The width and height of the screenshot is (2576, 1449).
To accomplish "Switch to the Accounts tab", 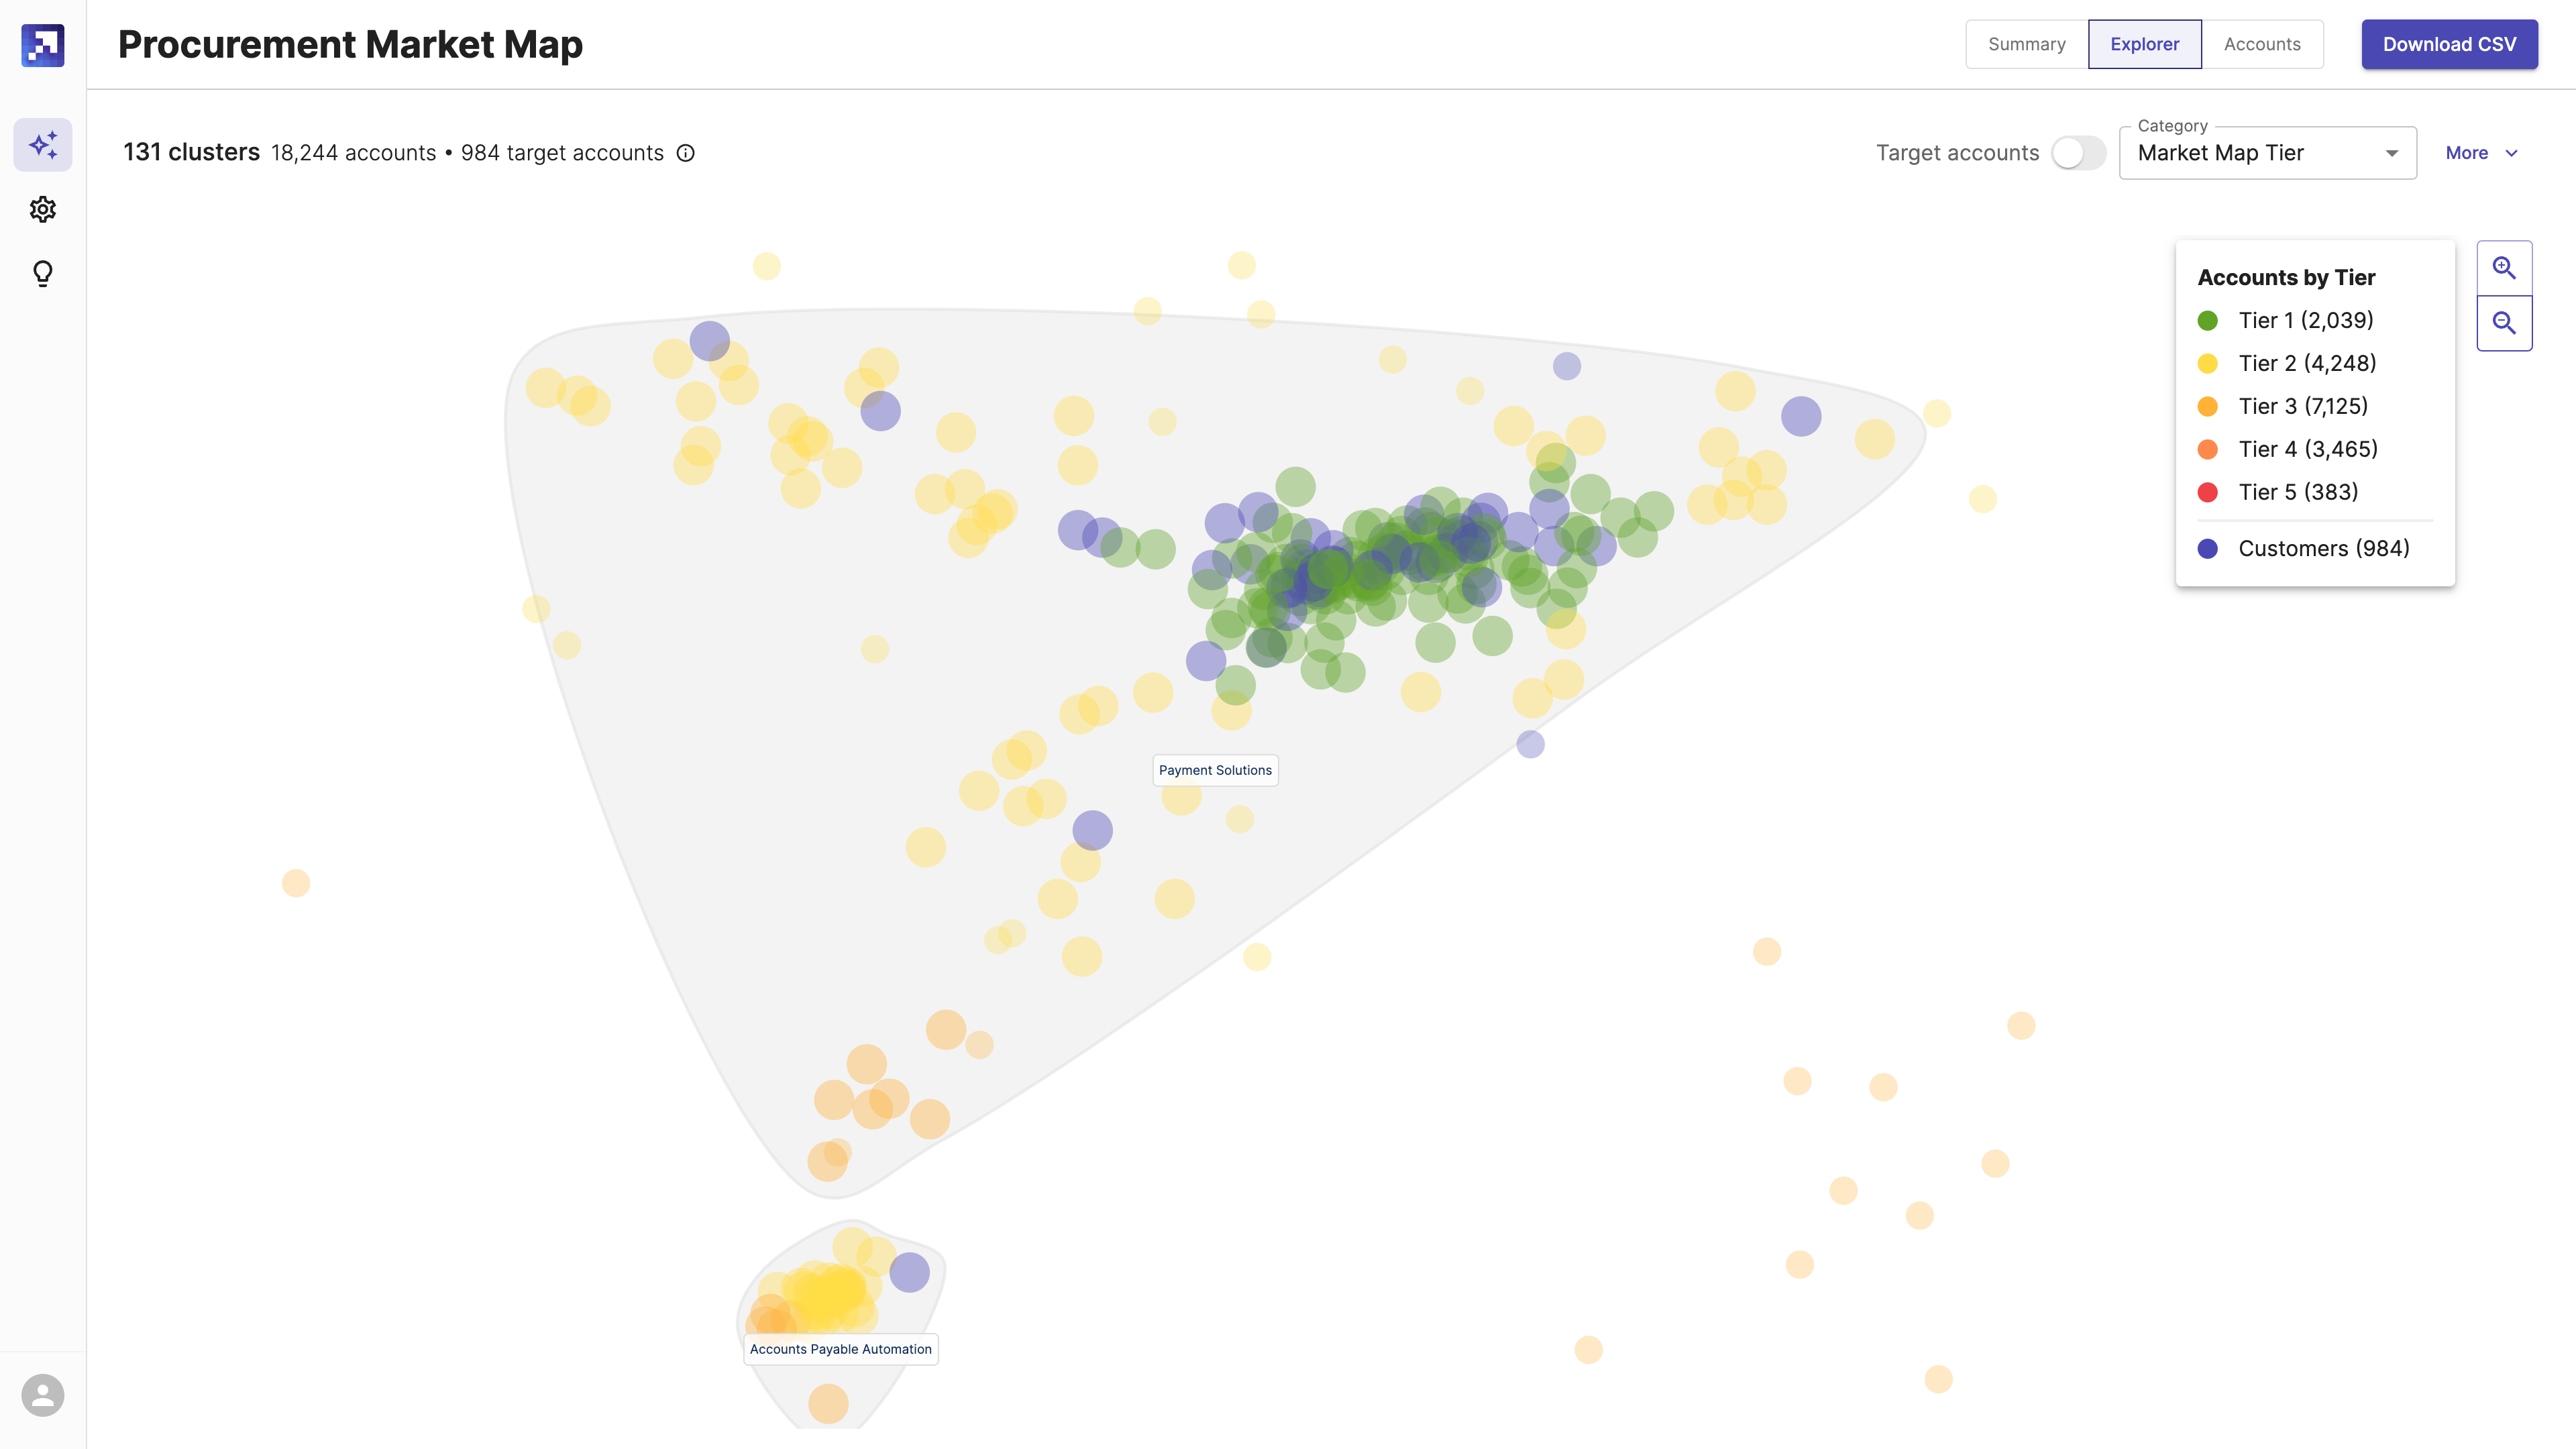I will [x=2261, y=42].
